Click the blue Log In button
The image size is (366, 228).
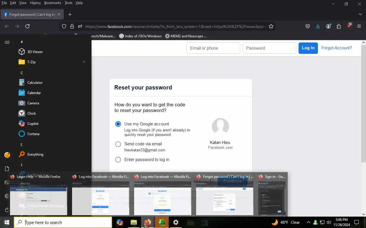point(308,48)
